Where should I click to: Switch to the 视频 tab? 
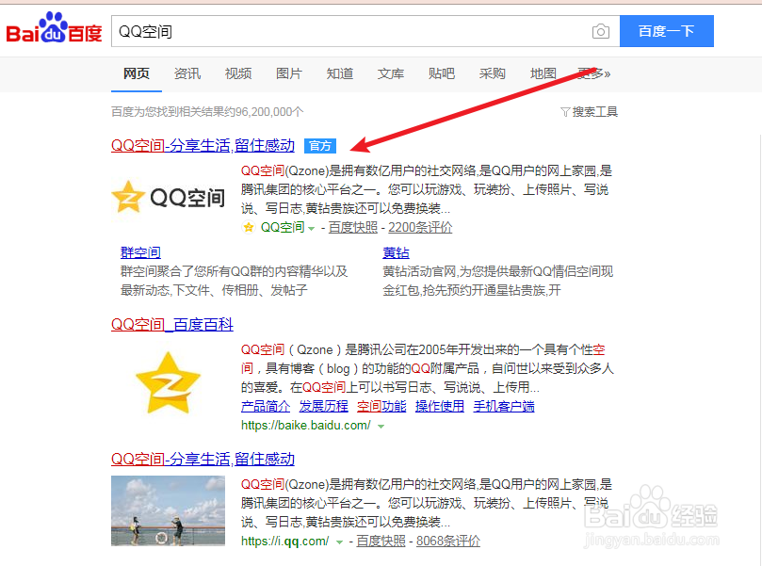pos(238,73)
